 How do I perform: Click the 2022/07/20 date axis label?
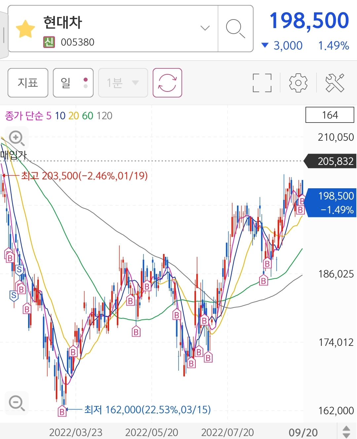tap(227, 432)
